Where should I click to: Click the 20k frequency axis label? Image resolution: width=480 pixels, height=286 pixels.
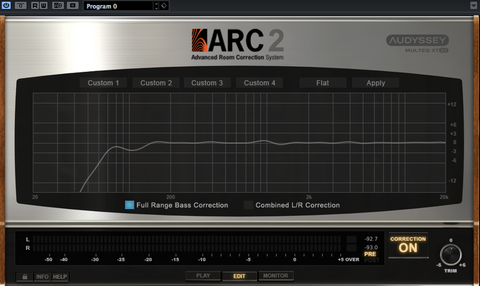(x=444, y=197)
